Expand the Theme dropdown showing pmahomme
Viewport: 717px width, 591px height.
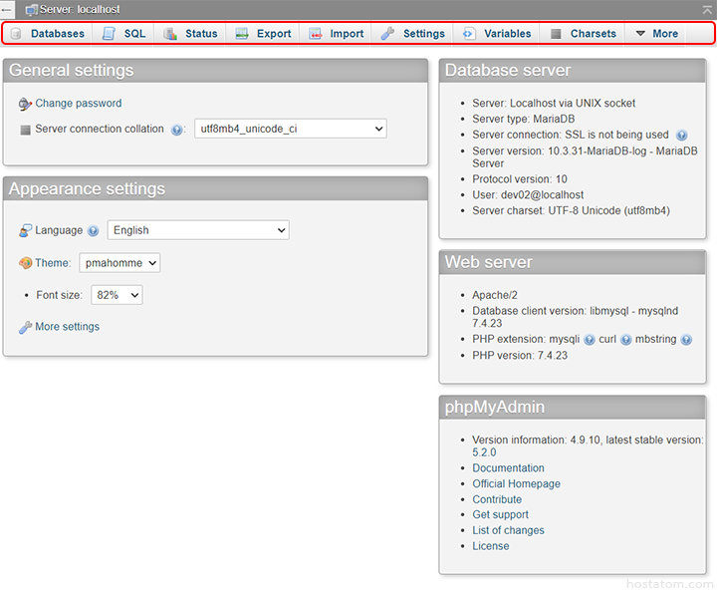pyautogui.click(x=119, y=263)
